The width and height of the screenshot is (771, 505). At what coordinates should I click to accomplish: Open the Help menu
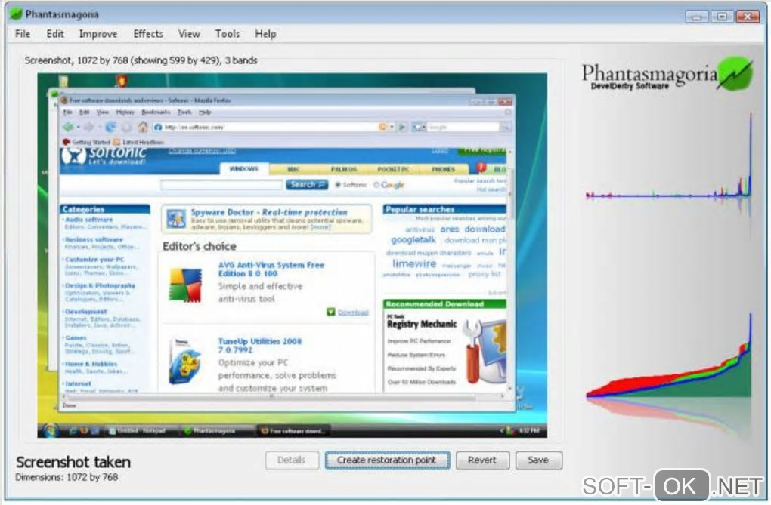(265, 34)
